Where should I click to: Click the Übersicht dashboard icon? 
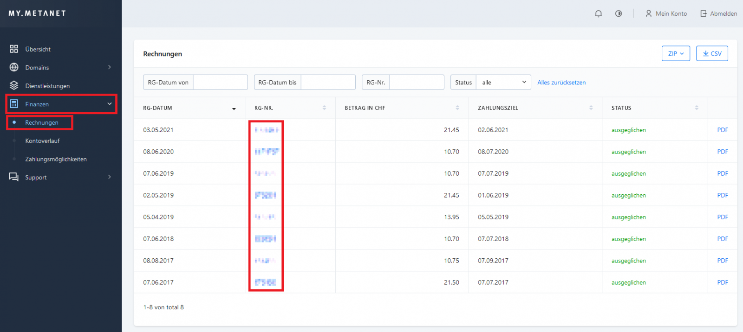click(14, 49)
